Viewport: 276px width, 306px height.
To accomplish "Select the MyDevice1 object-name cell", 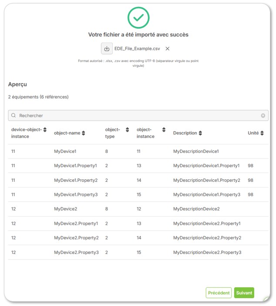I will point(65,151).
